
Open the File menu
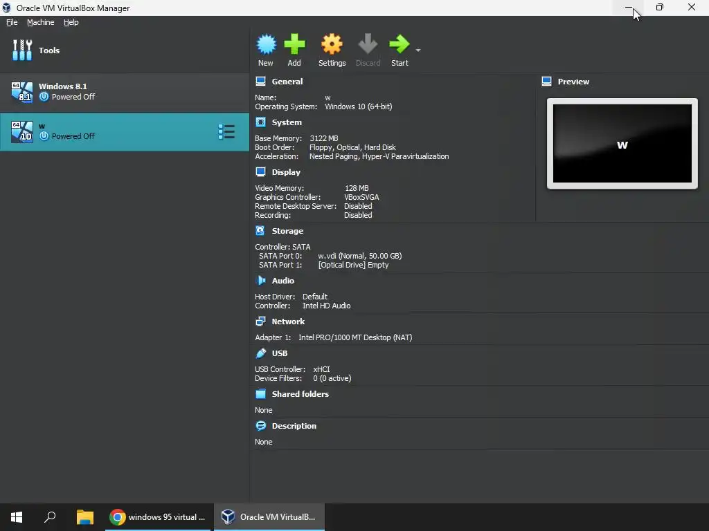(x=12, y=22)
